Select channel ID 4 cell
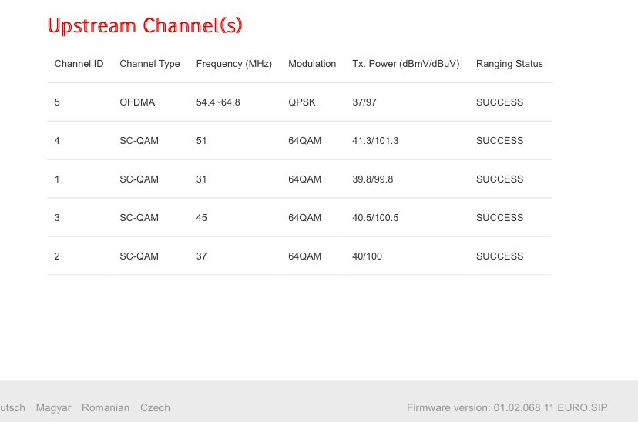 pos(57,141)
